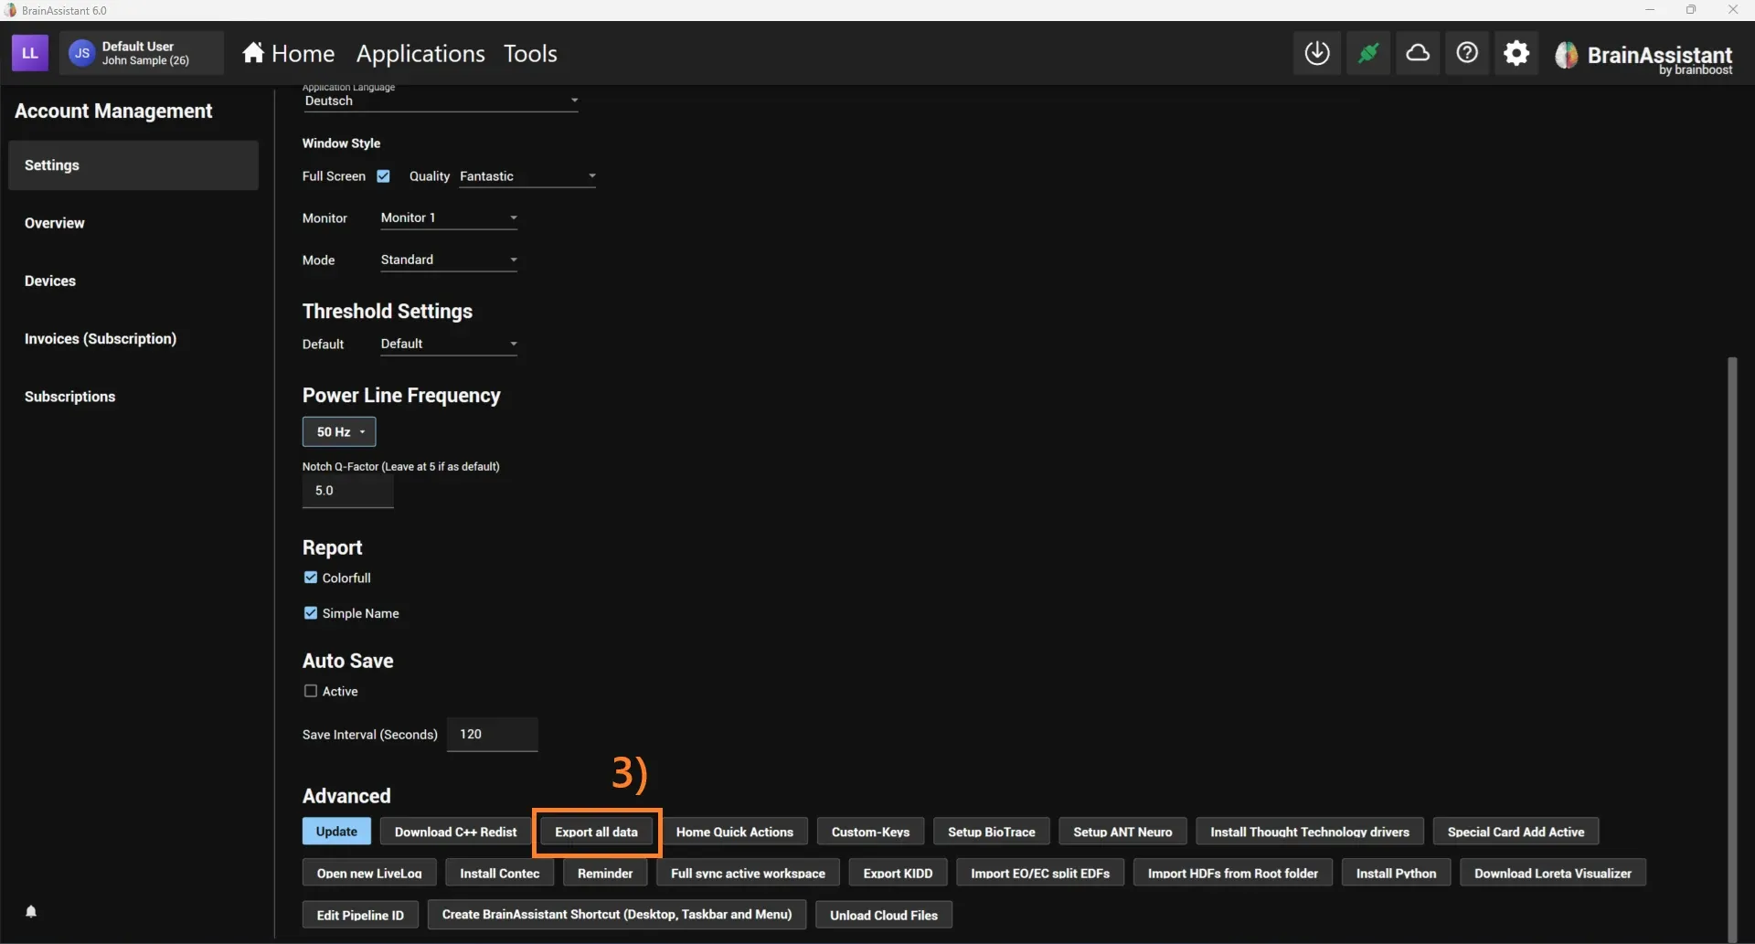
Task: Expand the Quality Fantastic dropdown
Action: [x=527, y=176]
